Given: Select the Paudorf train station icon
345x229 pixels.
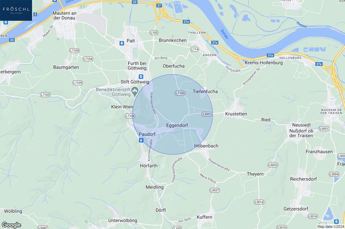Looking at the screenshot, I should [141, 140].
